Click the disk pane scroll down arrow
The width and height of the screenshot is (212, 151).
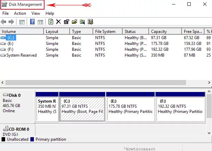coord(209,133)
